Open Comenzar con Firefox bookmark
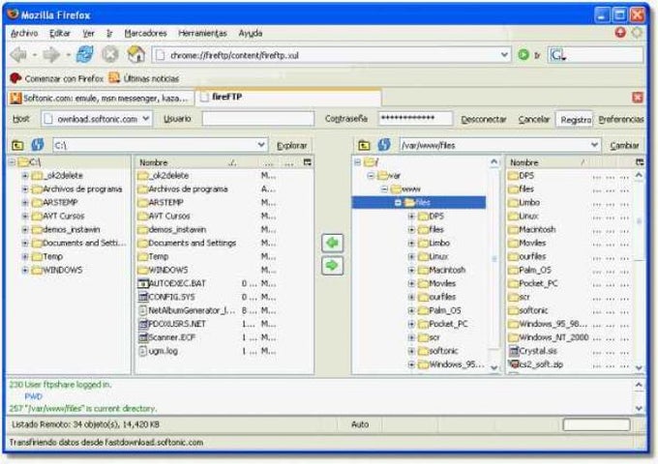The width and height of the screenshot is (658, 464). [x=56, y=78]
